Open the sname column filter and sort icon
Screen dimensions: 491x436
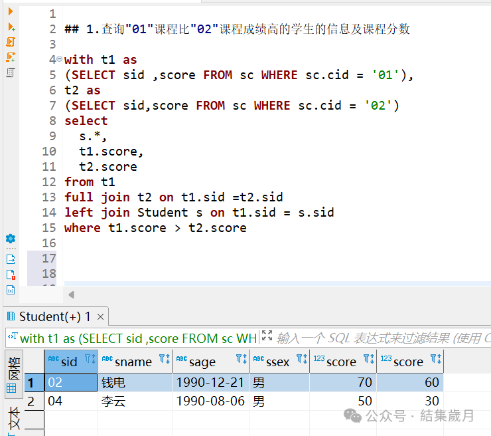coord(165,358)
